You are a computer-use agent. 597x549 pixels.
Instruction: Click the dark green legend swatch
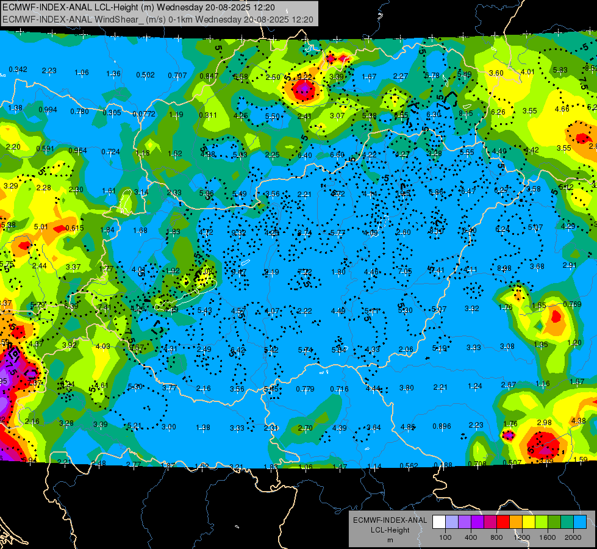pos(554,522)
